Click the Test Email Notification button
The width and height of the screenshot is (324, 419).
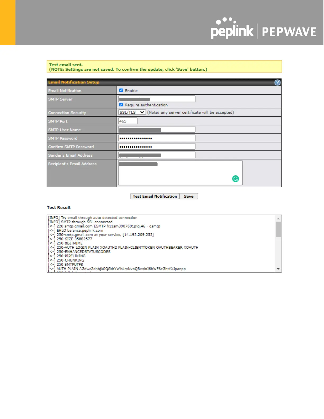tap(155, 196)
